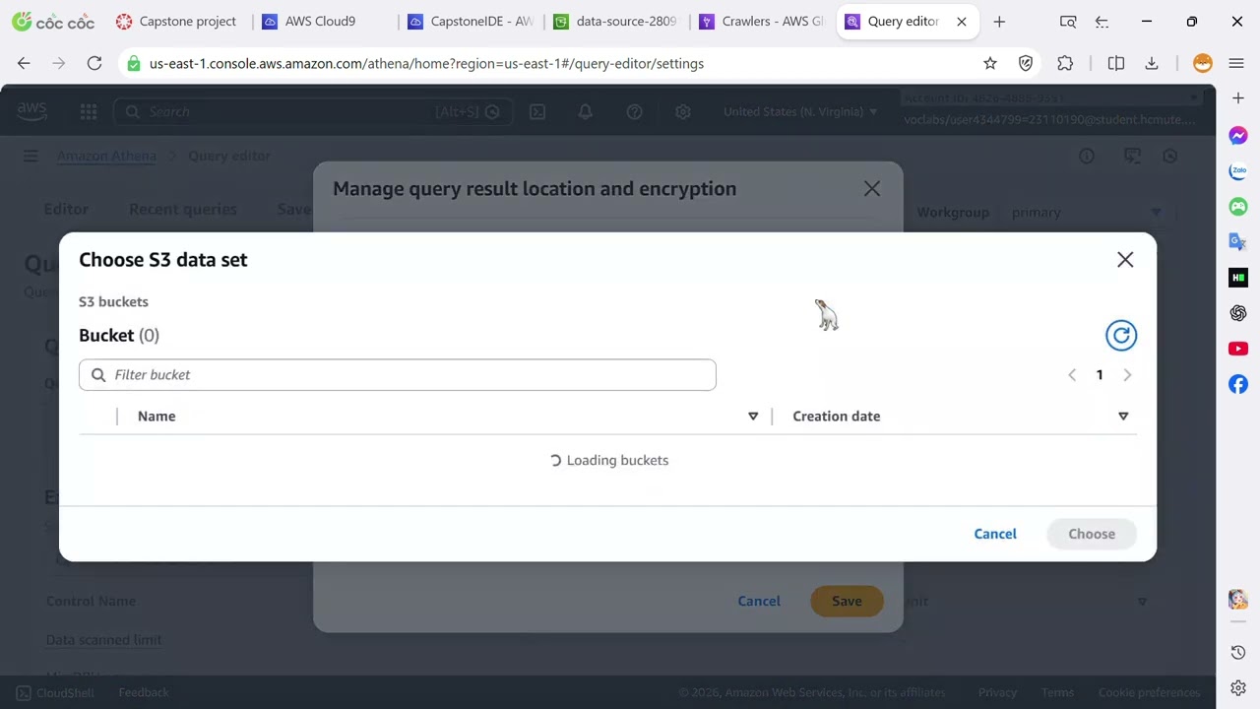Open sidebar settings gear
This screenshot has width=1260, height=709.
(1238, 688)
